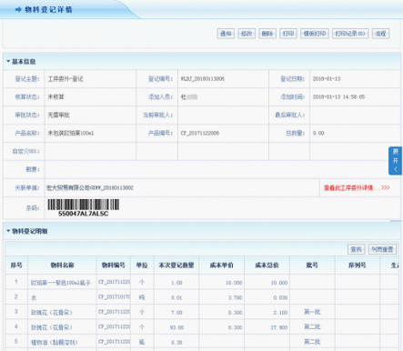Click the 成本总价 column header

[x=267, y=266]
